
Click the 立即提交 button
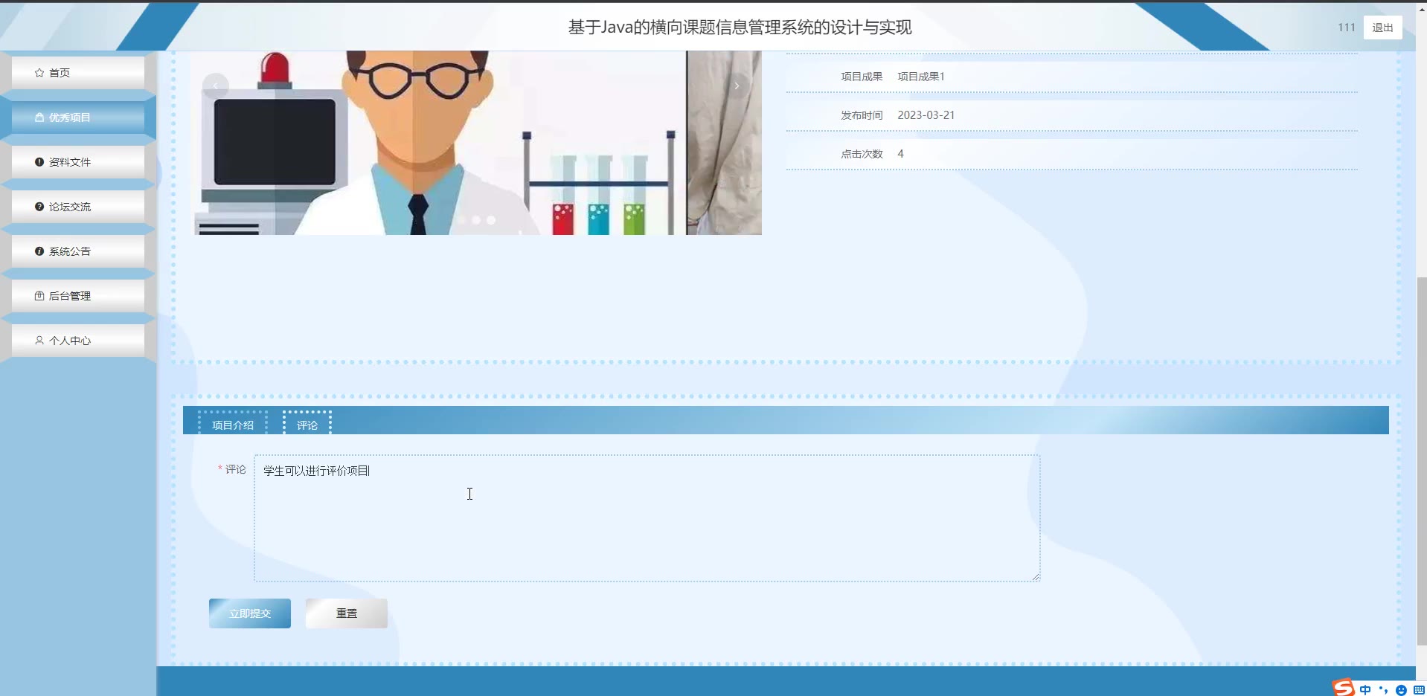[x=250, y=613]
